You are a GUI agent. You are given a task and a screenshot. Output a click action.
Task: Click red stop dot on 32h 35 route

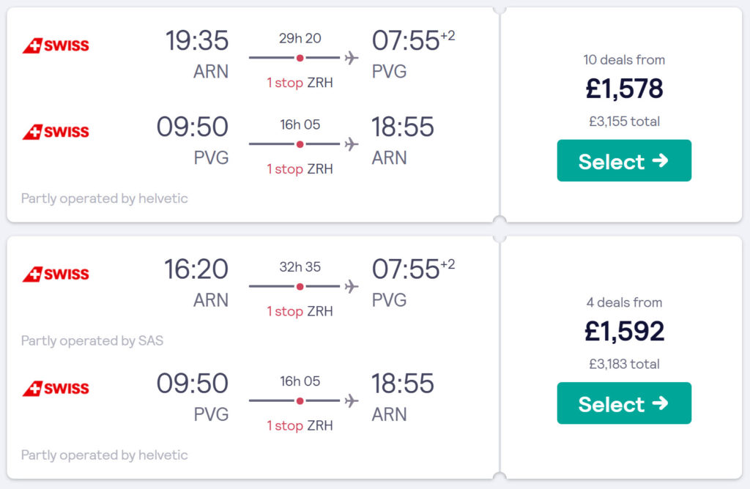300,286
